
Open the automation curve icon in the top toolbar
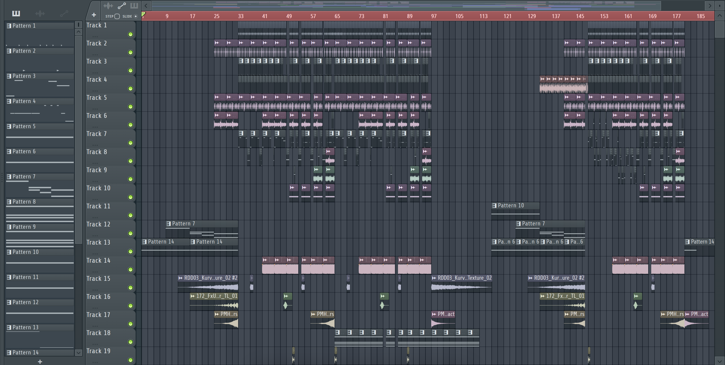(122, 6)
